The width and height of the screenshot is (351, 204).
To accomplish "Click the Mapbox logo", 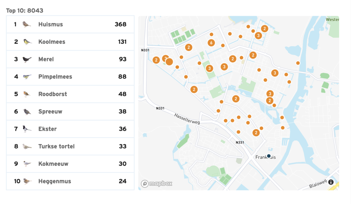I will pyautogui.click(x=157, y=183).
